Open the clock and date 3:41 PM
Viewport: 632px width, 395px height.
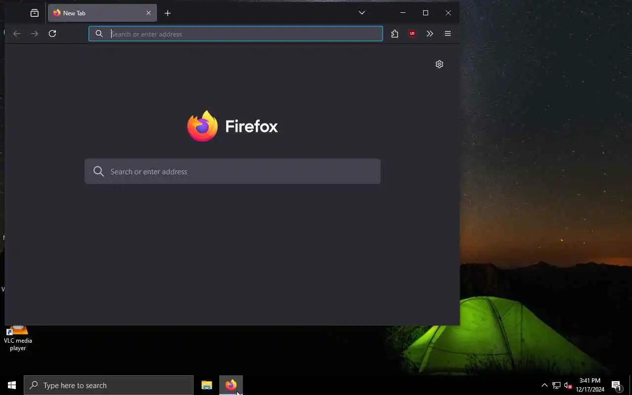pyautogui.click(x=590, y=385)
